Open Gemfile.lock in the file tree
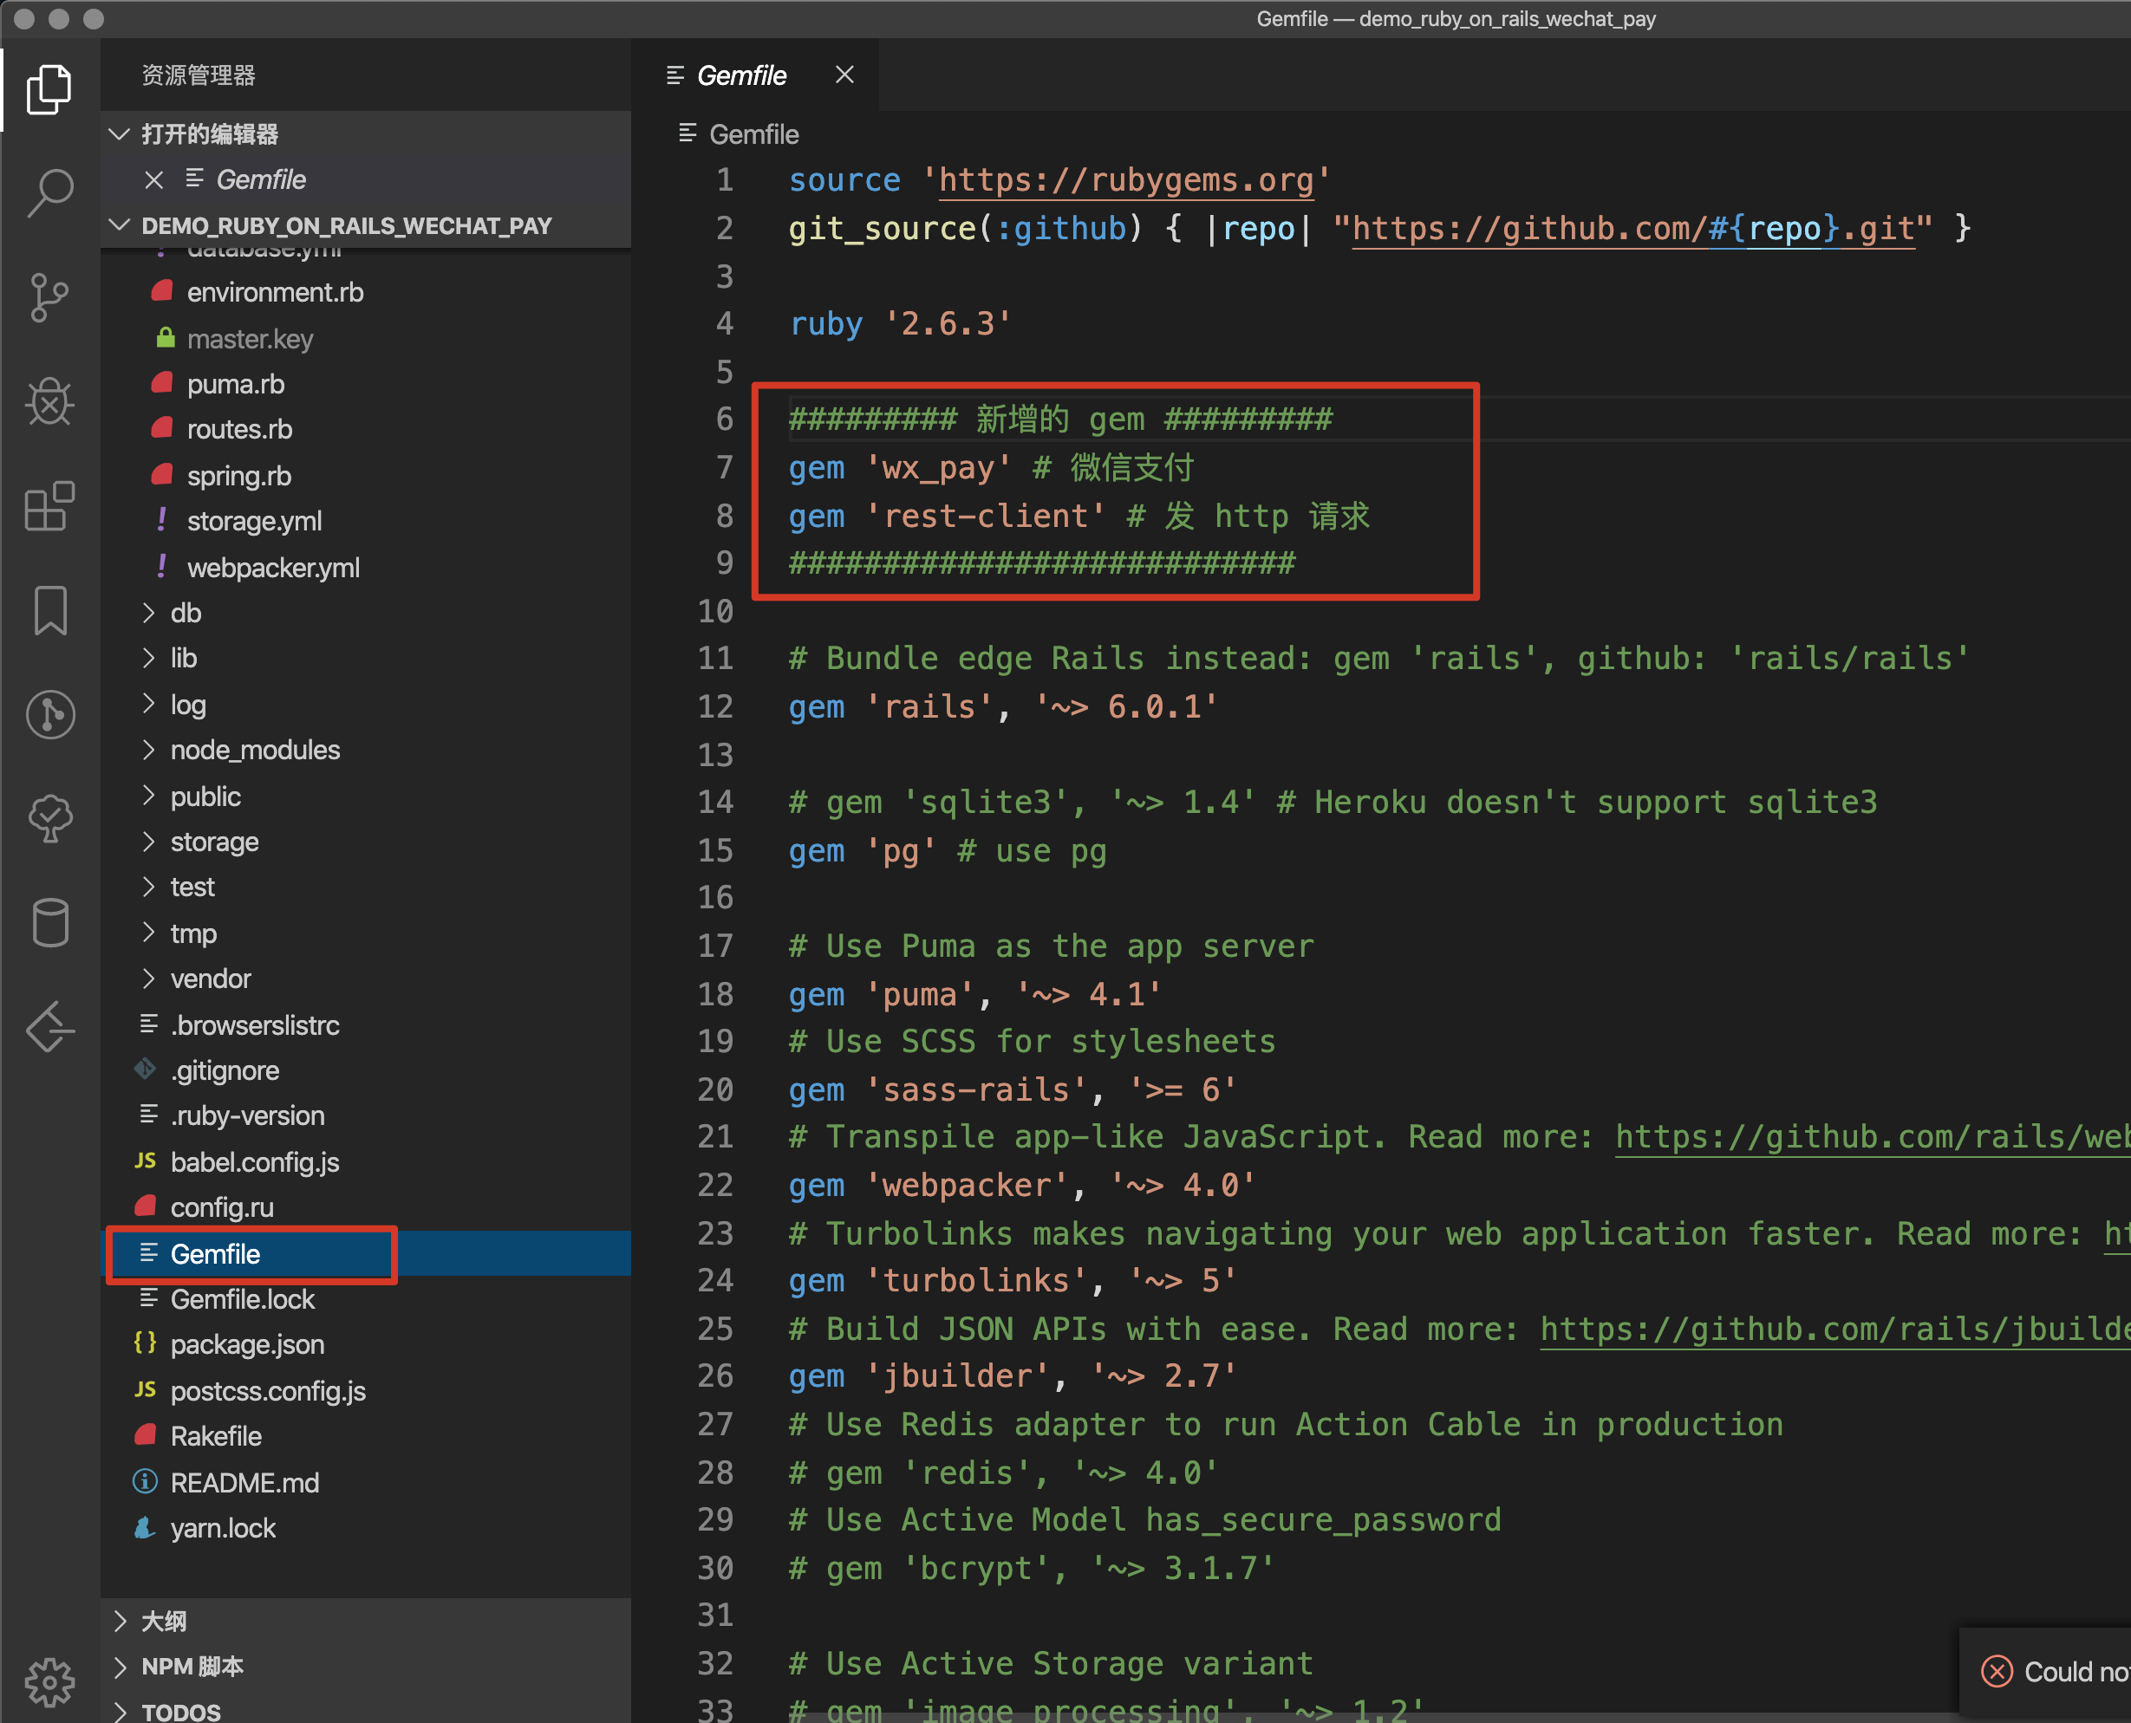This screenshot has width=2131, height=1723. point(242,1299)
